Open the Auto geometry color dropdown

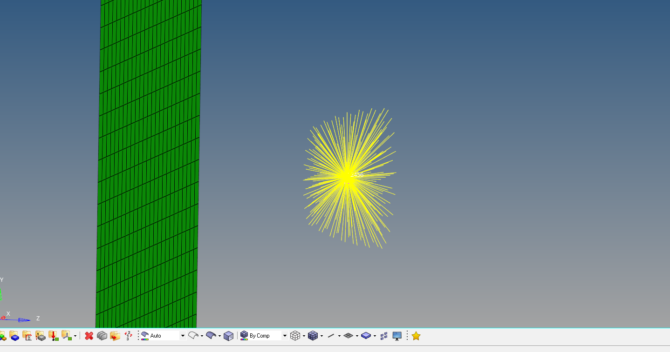coord(183,336)
